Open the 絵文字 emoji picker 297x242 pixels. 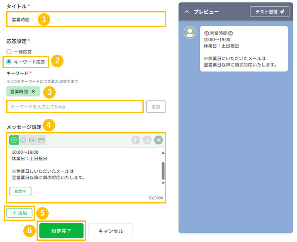(x=20, y=191)
